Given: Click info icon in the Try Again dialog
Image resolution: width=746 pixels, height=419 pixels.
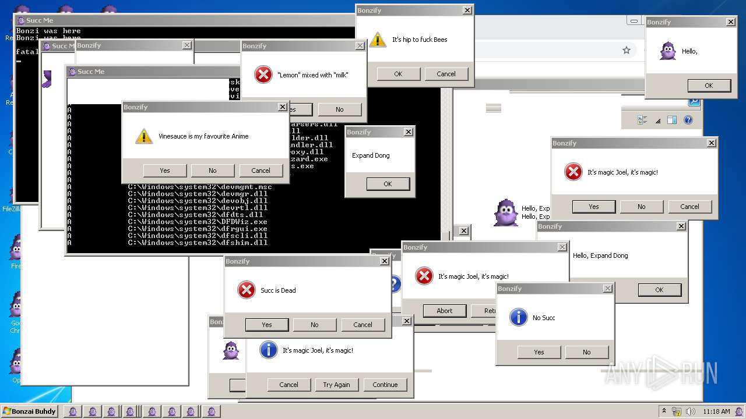Looking at the screenshot, I should coord(268,350).
